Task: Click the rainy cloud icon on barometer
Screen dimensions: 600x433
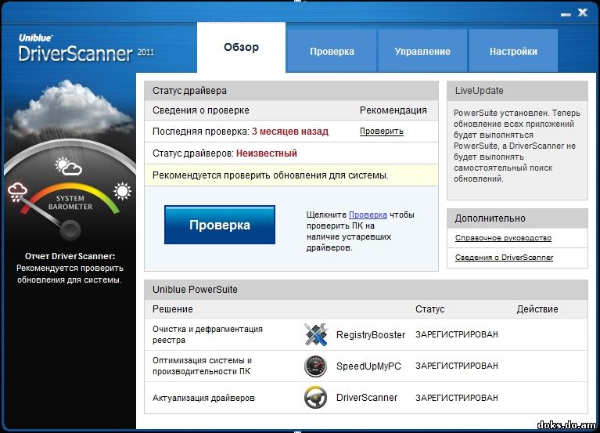Action: pyautogui.click(x=18, y=192)
